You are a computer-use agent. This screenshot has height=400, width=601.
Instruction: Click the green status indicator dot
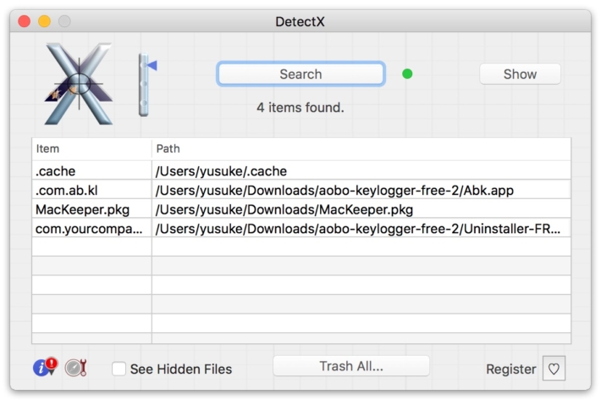[407, 74]
